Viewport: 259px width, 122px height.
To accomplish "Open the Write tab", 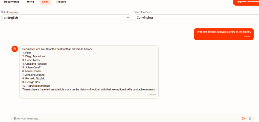I will pos(30,2).
